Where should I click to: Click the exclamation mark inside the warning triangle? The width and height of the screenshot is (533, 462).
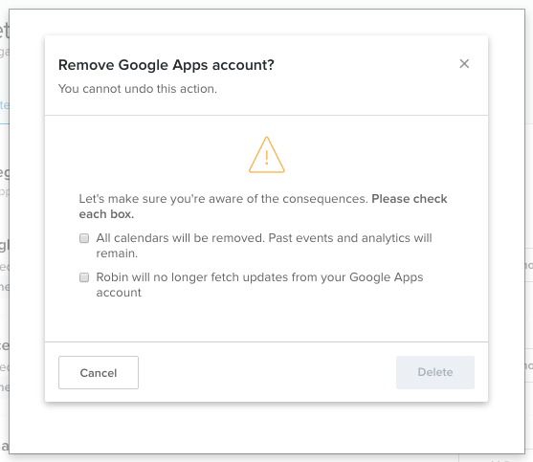[266, 157]
